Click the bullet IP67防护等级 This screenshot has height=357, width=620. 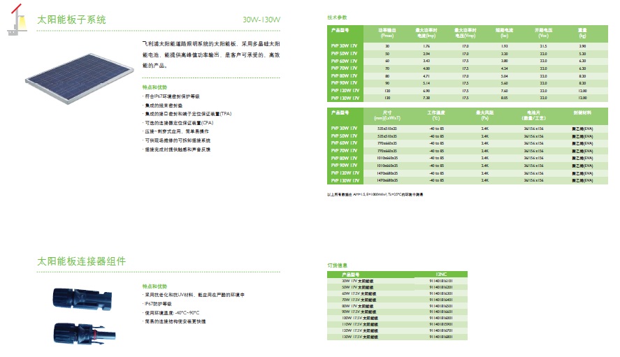[157, 304]
